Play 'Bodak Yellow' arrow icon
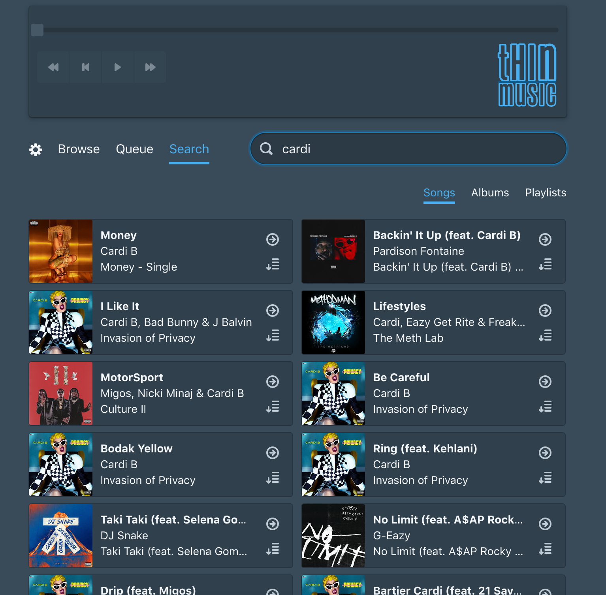The image size is (606, 595). tap(273, 453)
